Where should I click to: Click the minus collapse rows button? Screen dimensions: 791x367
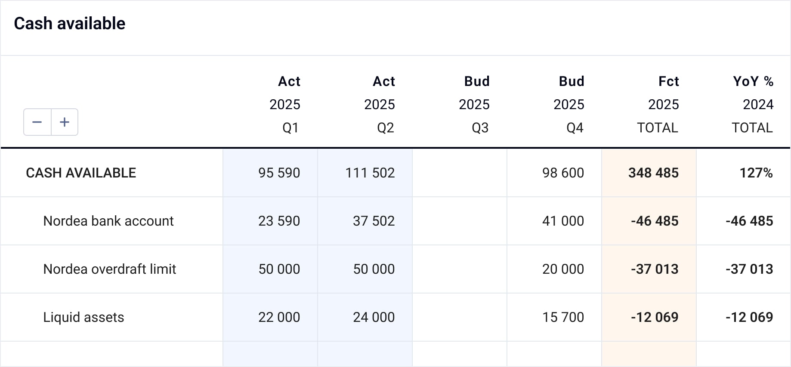pyautogui.click(x=37, y=122)
